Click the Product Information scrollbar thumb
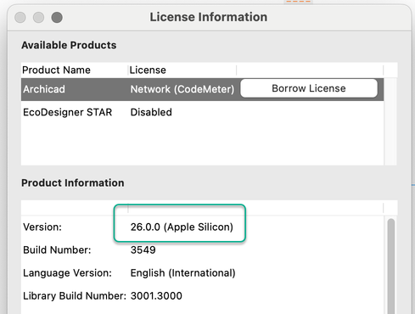This screenshot has width=415, height=314. click(391, 266)
